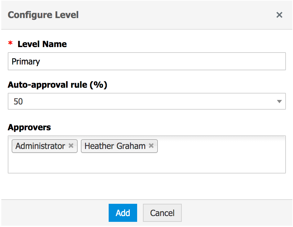Select the Heather Graham approver tag
This screenshot has width=293, height=227.
click(x=115, y=146)
